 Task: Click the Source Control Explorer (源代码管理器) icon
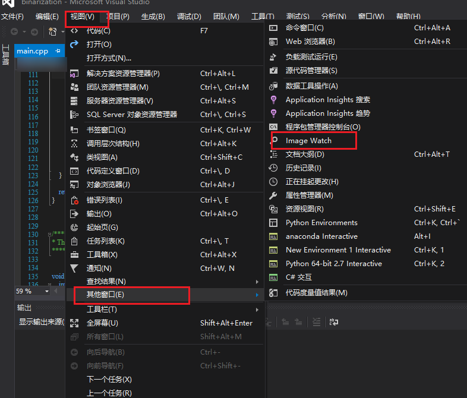coord(273,71)
